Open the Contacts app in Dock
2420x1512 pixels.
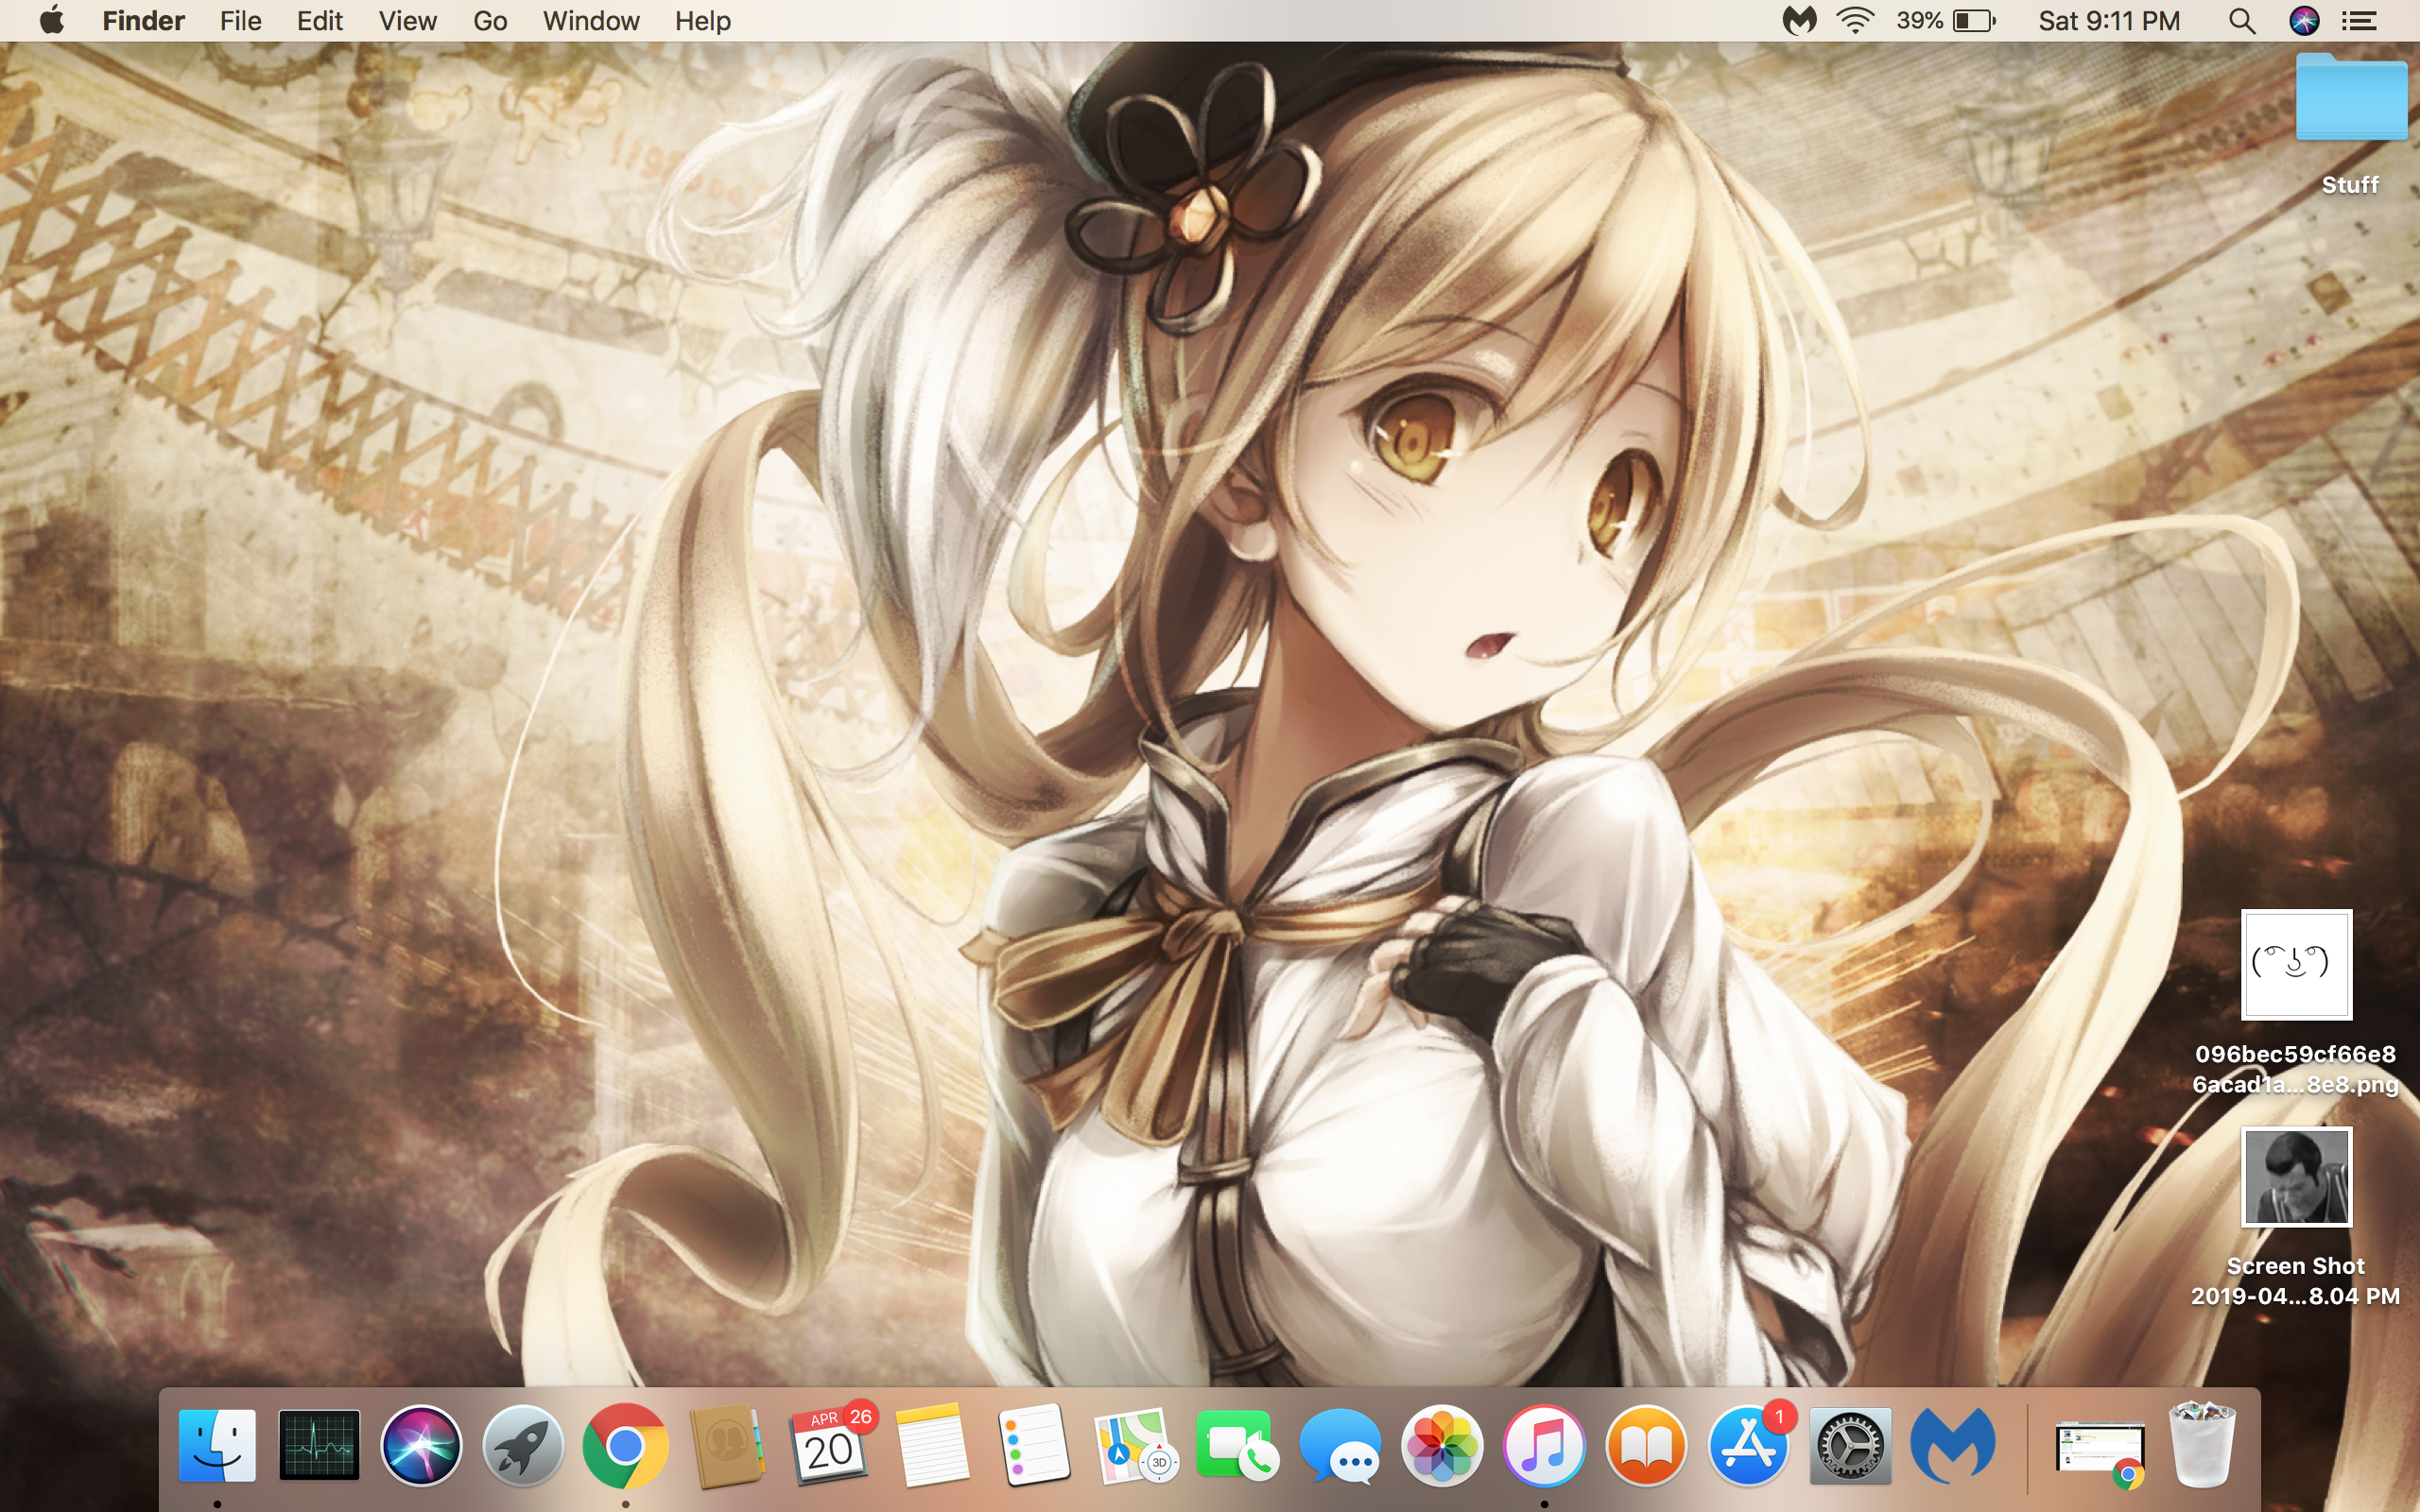point(727,1446)
